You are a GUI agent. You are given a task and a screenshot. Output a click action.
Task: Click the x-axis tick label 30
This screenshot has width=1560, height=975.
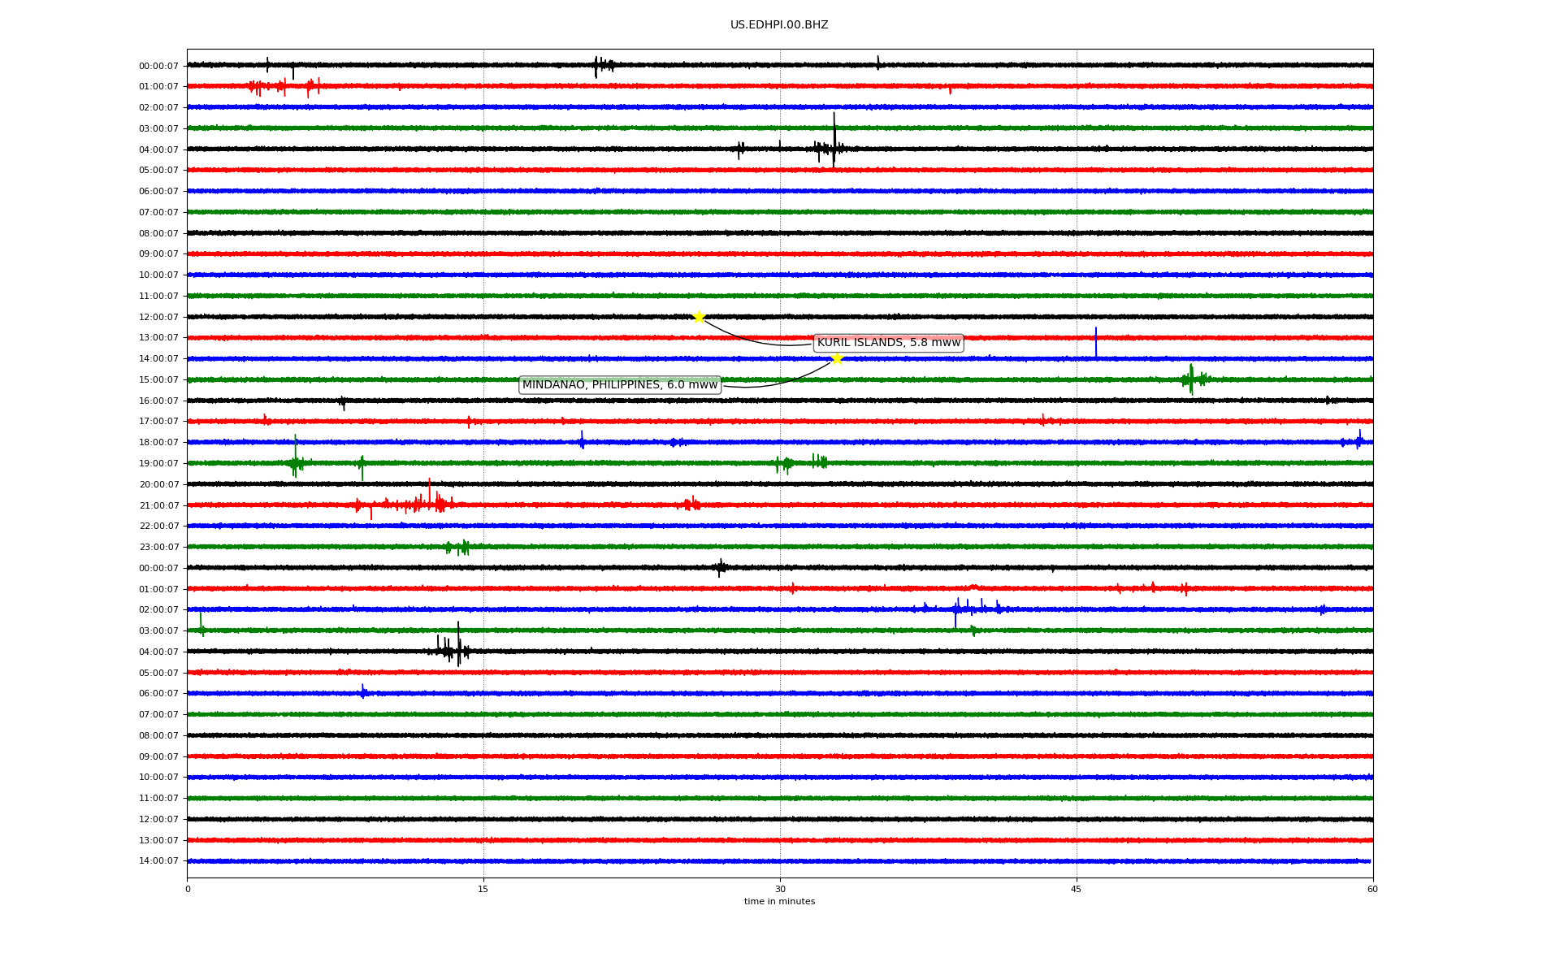click(x=780, y=889)
